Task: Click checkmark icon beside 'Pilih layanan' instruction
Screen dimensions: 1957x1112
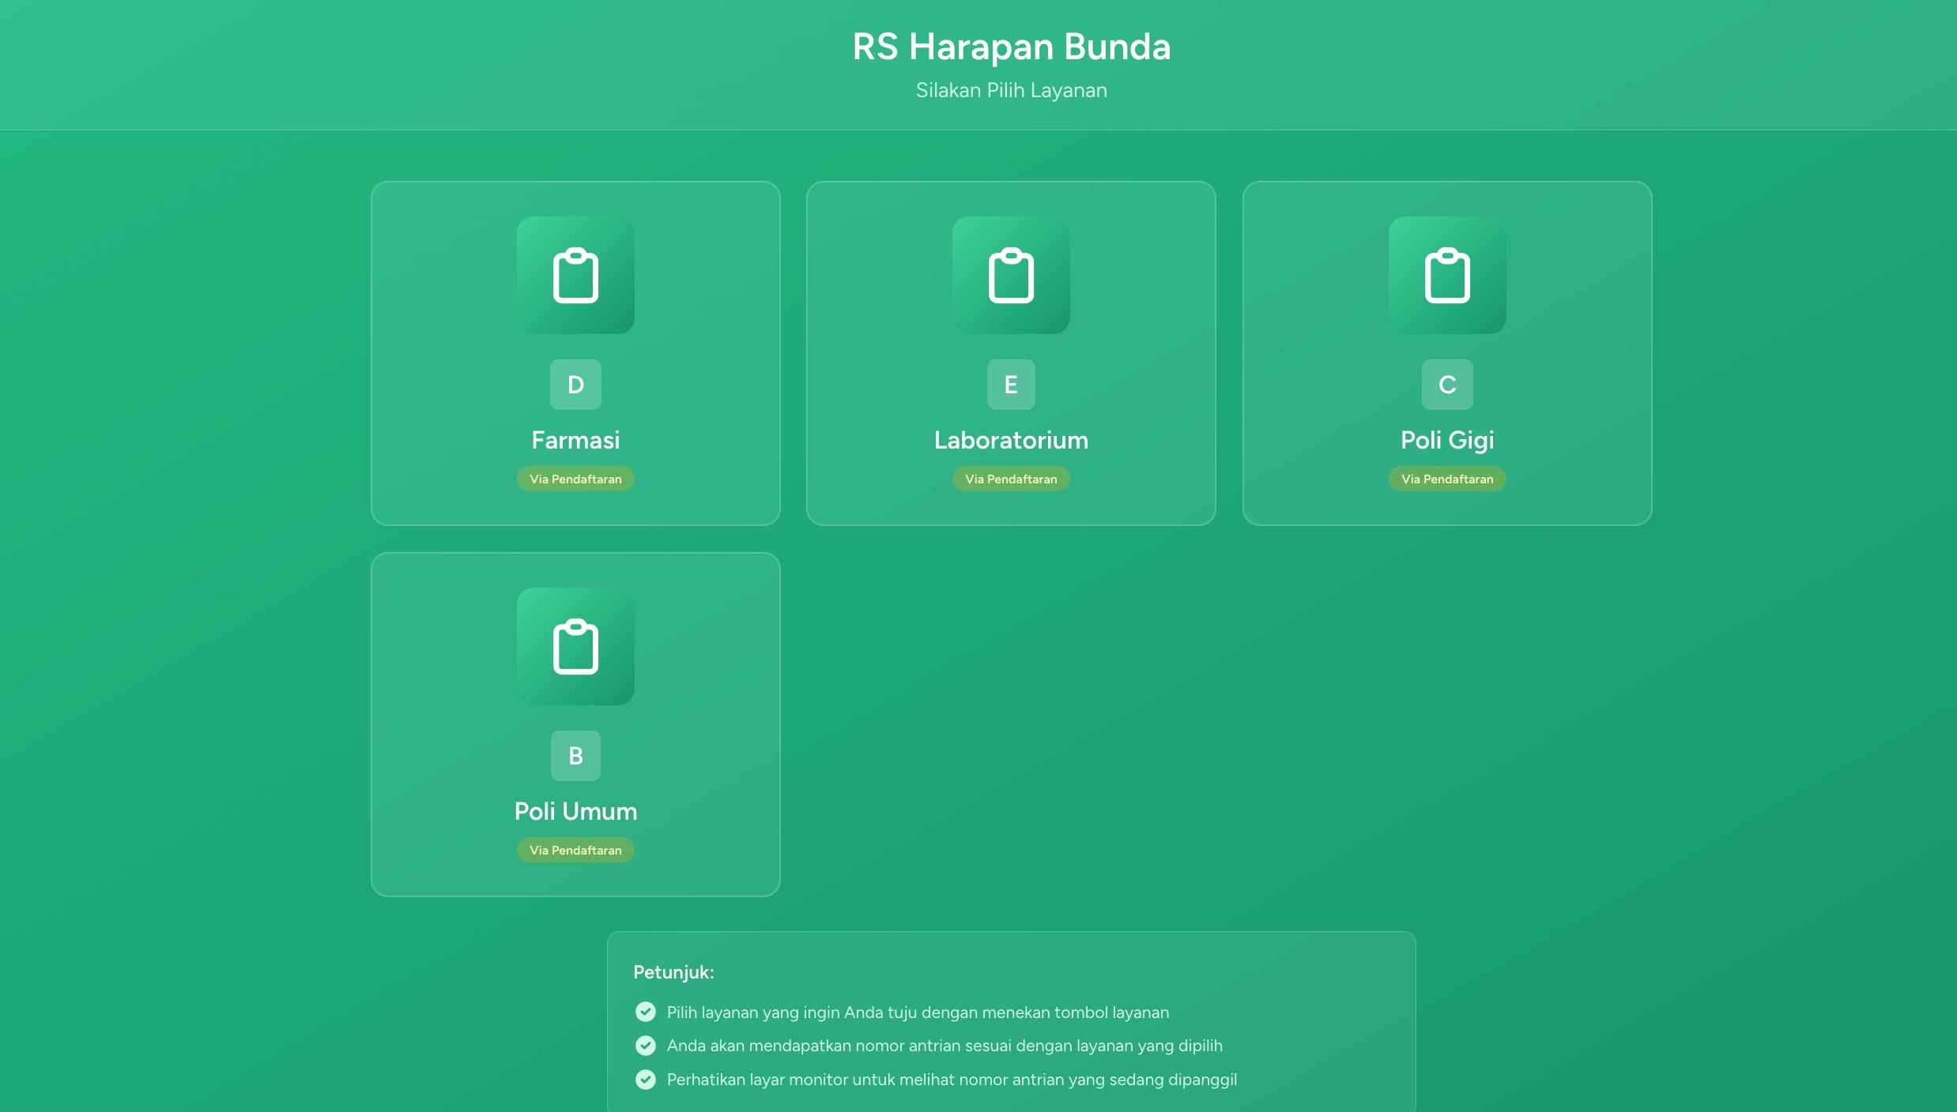Action: (x=646, y=1012)
